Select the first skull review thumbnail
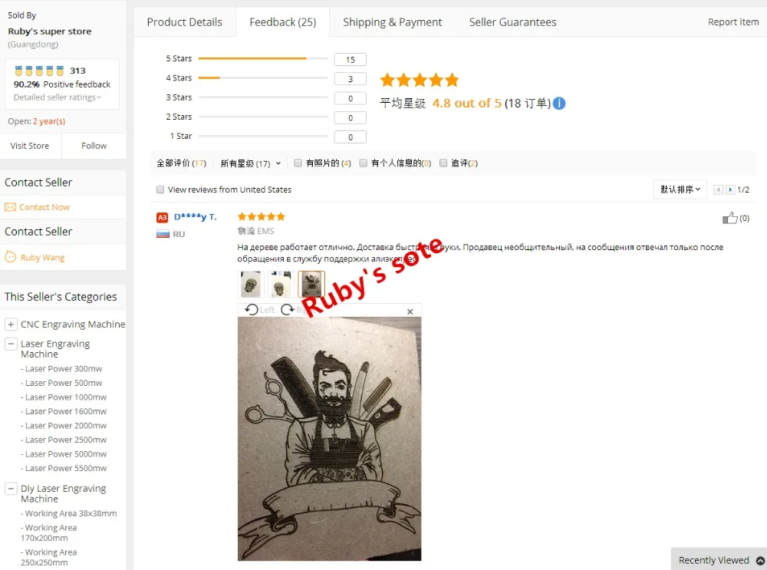The height and width of the screenshot is (570, 767). pyautogui.click(x=251, y=285)
